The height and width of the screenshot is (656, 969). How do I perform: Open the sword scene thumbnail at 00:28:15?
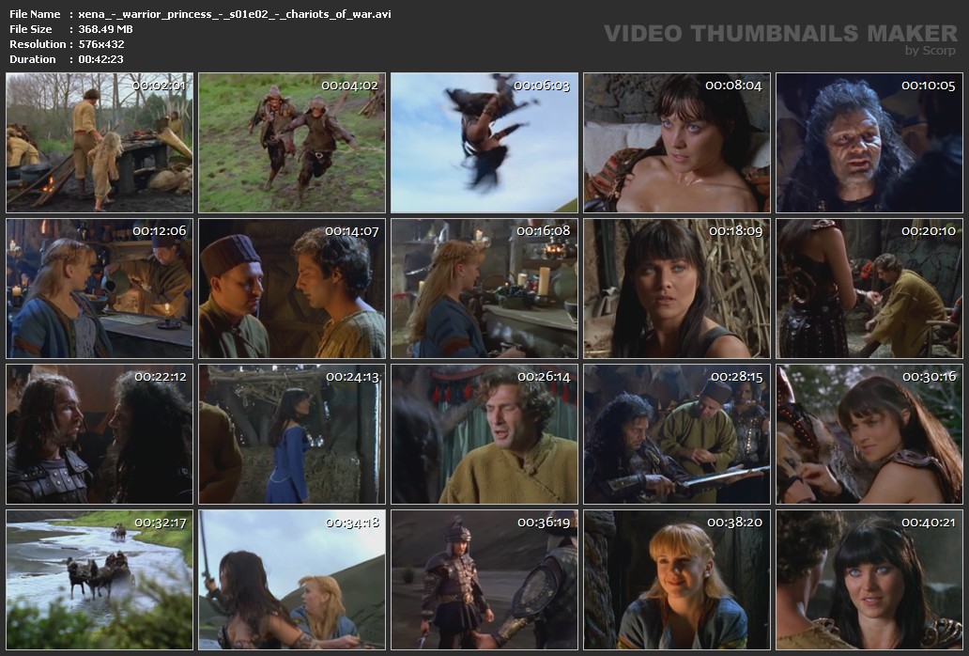click(x=676, y=434)
